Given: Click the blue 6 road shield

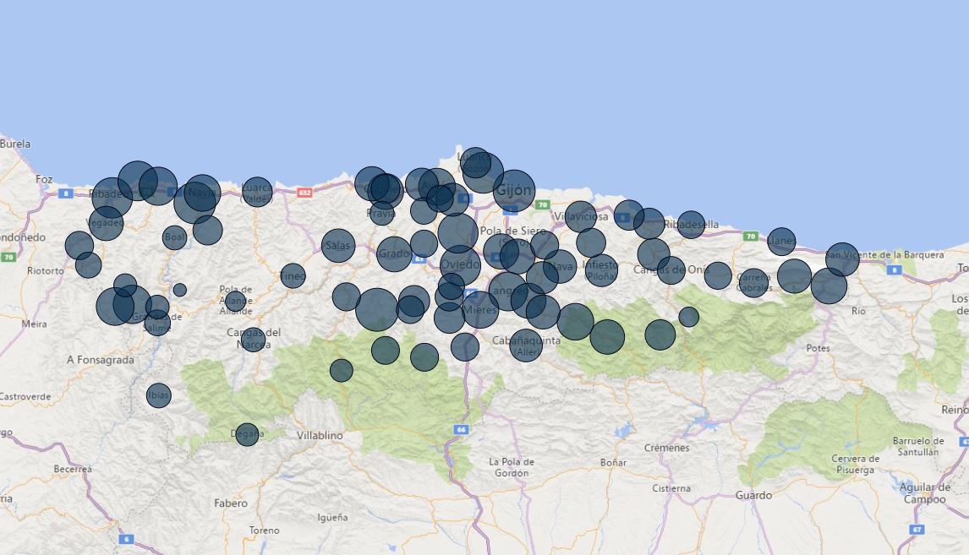Looking at the screenshot, I should coord(126,539).
